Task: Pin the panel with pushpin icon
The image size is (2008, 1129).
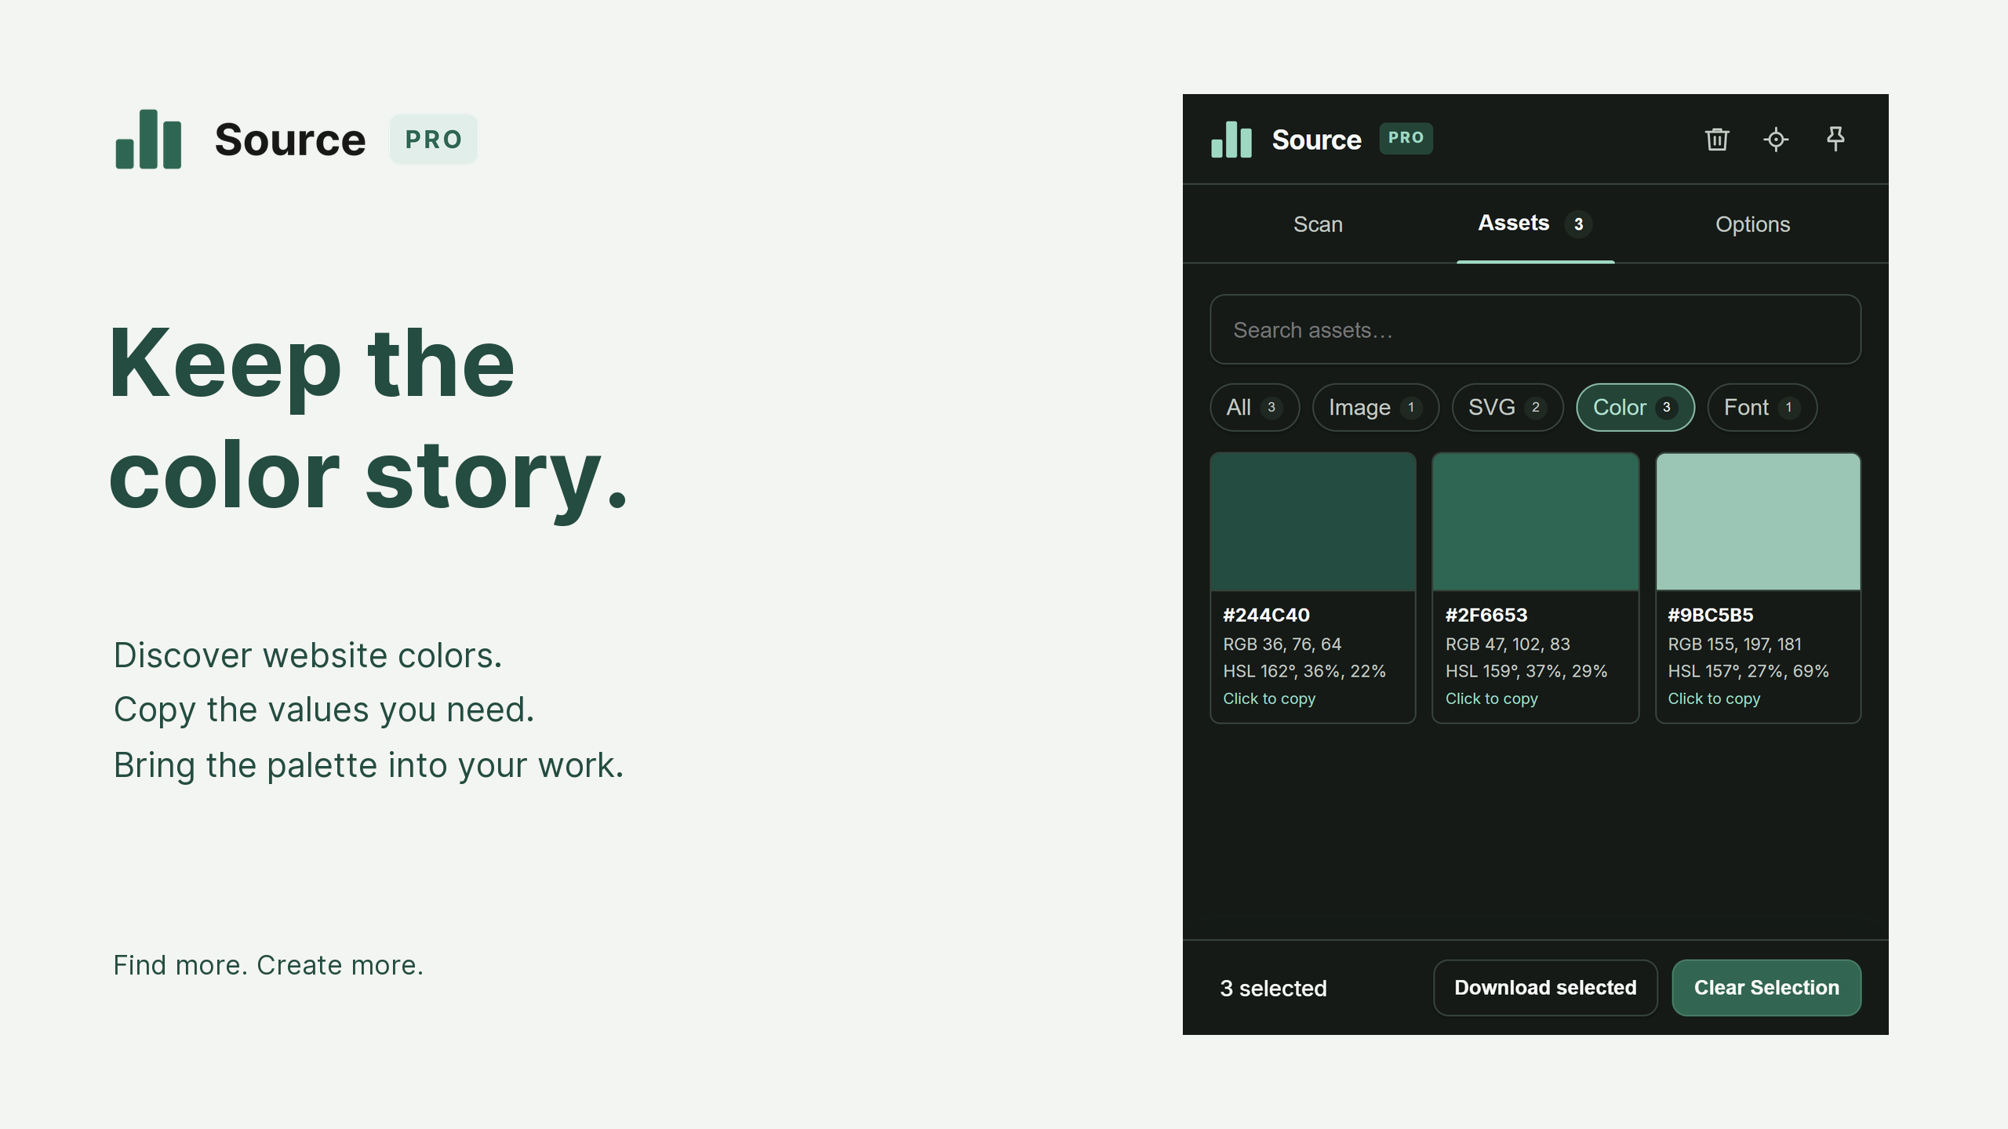Action: [1835, 140]
